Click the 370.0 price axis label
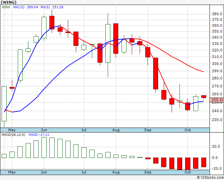This screenshot has width=224, height=180. tap(217, 19)
